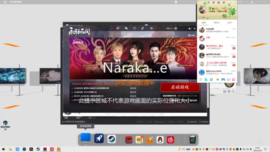270x152 pixels.
Task: Open the 骑马与砍杀2：霸主 group chat
Action: (x=217, y=47)
